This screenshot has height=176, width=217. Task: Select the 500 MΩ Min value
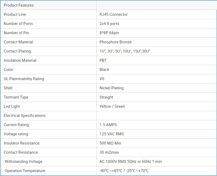coord(110,143)
